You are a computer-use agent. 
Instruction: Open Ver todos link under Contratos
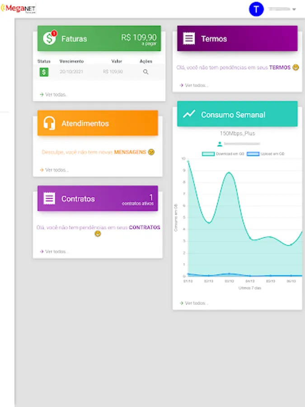54,251
